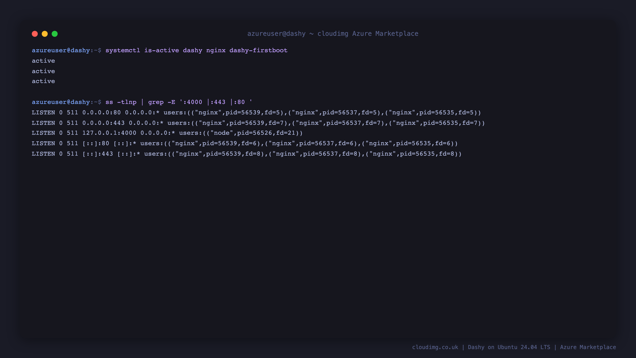Click the footer text cloudimg.co.uk Dashy on Ubuntu
This screenshot has height=358, width=636.
514,347
